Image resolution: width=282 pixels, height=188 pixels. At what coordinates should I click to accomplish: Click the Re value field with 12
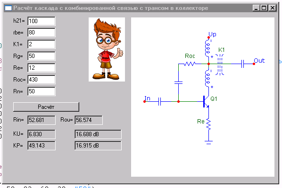coord(41,68)
